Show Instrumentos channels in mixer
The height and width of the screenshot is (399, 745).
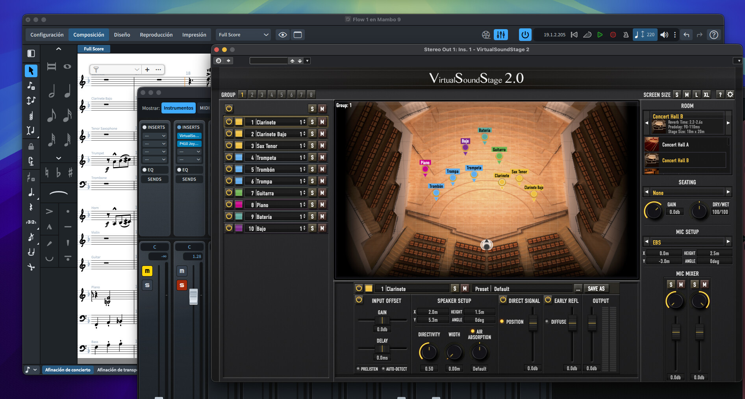tap(178, 108)
